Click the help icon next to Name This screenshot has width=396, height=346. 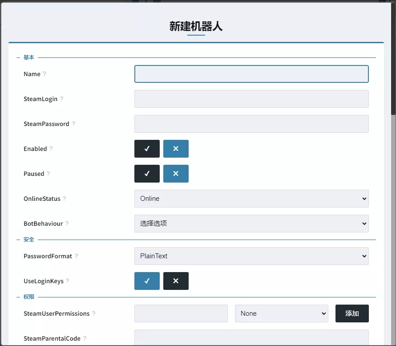pyautogui.click(x=44, y=74)
